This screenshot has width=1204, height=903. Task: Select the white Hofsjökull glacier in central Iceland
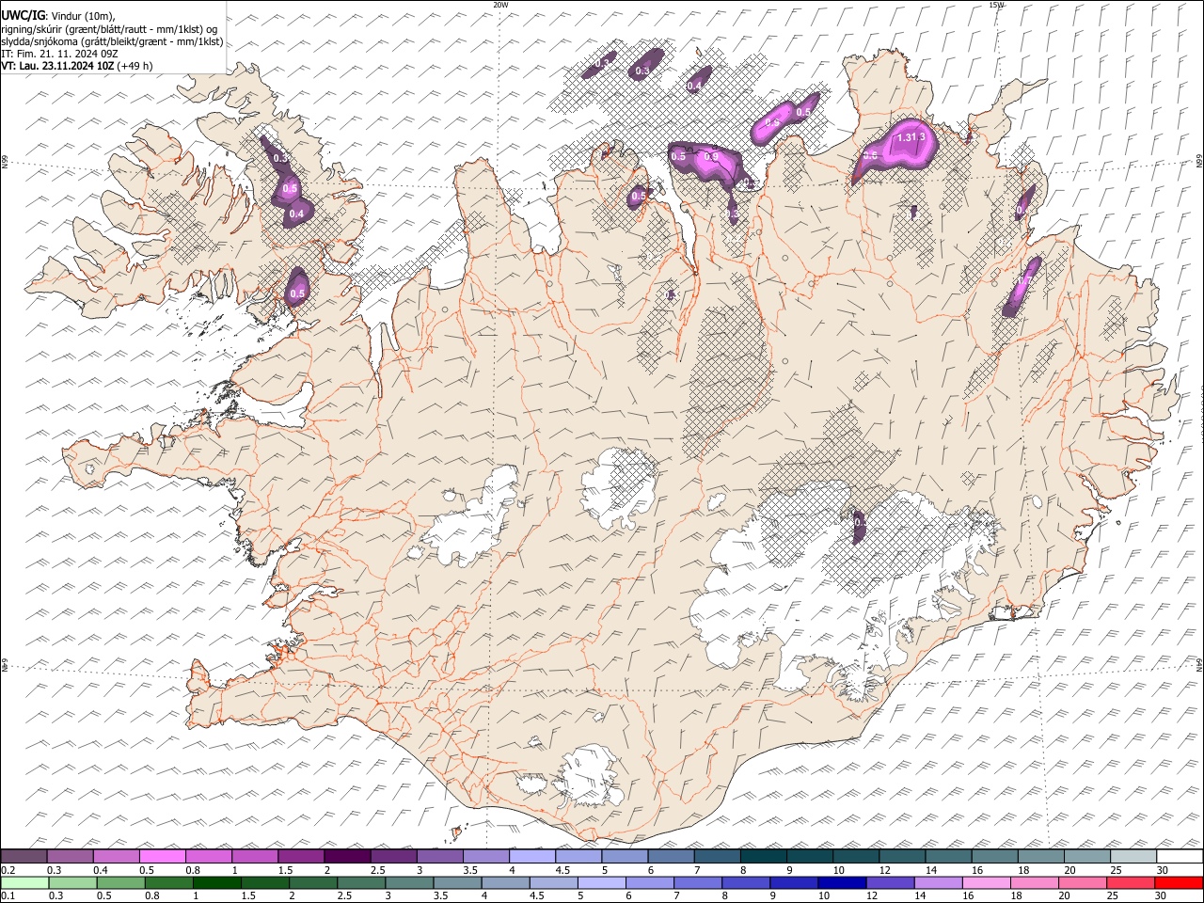(618, 488)
